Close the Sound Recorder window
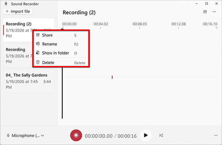Image resolution: width=222 pixels, height=145 pixels. (216, 4)
